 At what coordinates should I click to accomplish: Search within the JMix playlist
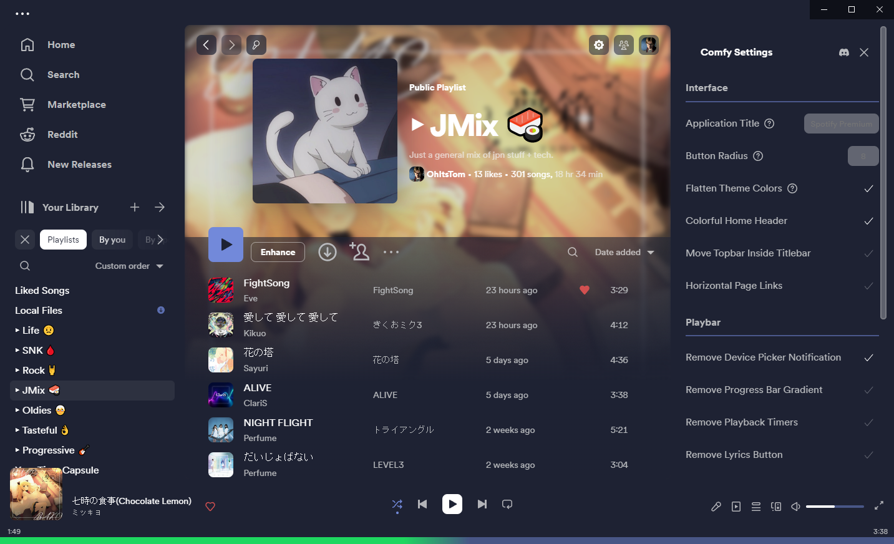(x=573, y=252)
